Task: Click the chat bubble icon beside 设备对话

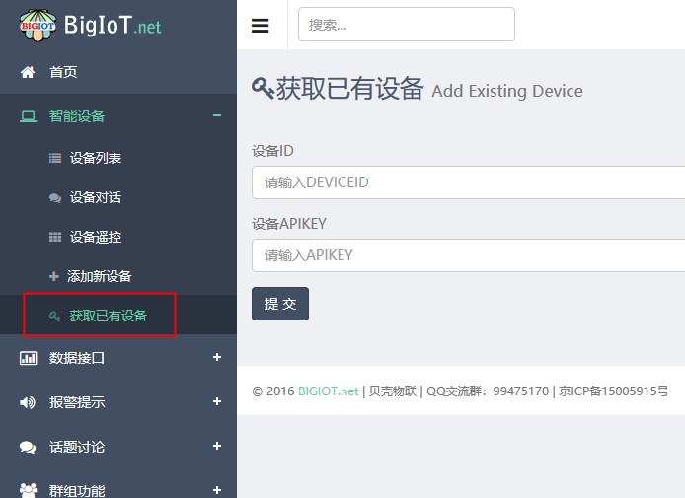Action: coord(55,197)
